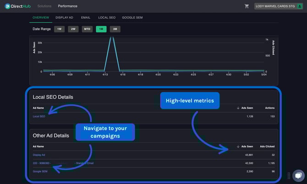Click the 43,881 ads seen value
Image resolution: width=307 pixels, height=184 pixels.
click(249, 155)
